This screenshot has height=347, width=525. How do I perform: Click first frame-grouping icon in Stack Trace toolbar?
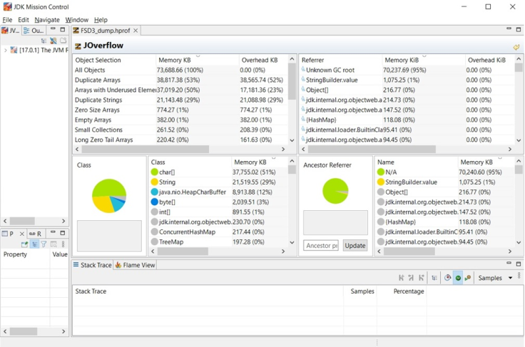pos(402,278)
